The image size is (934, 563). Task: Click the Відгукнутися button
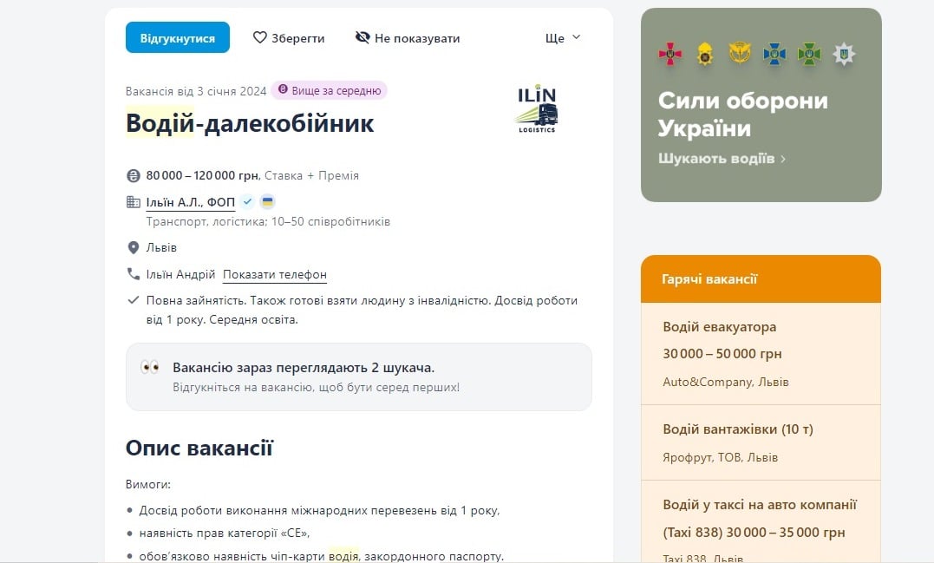(x=178, y=38)
